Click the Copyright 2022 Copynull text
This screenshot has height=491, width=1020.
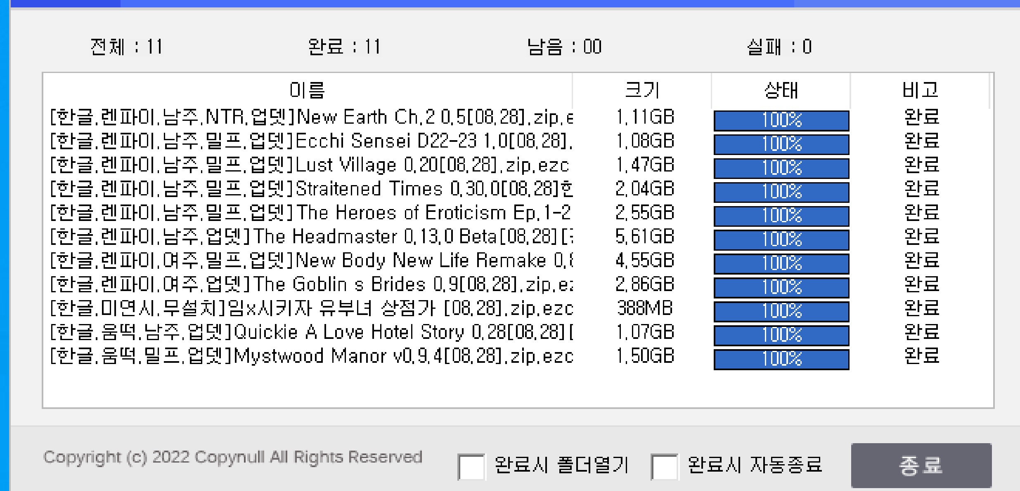[x=232, y=457]
